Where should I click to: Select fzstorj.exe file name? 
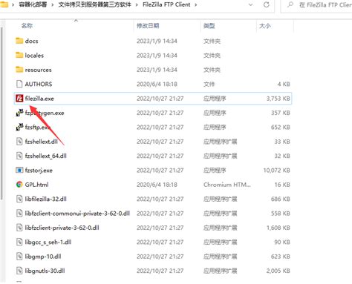(x=39, y=171)
